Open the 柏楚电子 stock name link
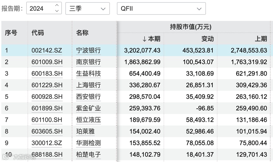This screenshot has height=162, width=273. click(88, 154)
